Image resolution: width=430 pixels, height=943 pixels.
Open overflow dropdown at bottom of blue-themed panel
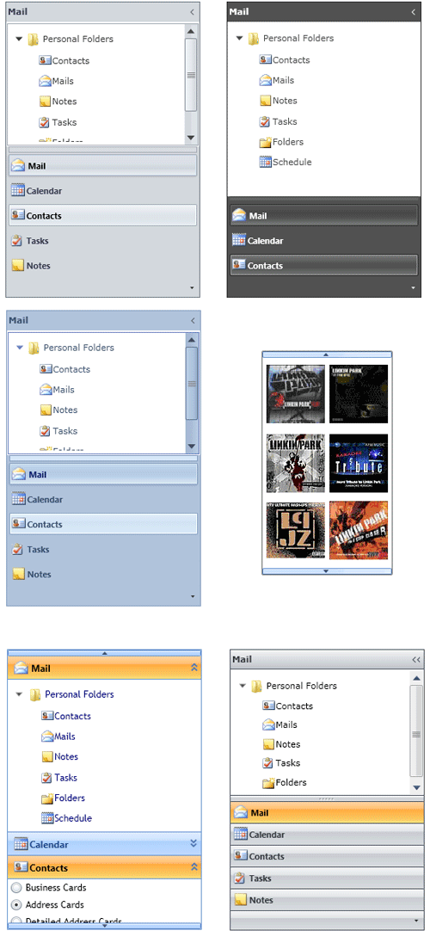tap(193, 596)
